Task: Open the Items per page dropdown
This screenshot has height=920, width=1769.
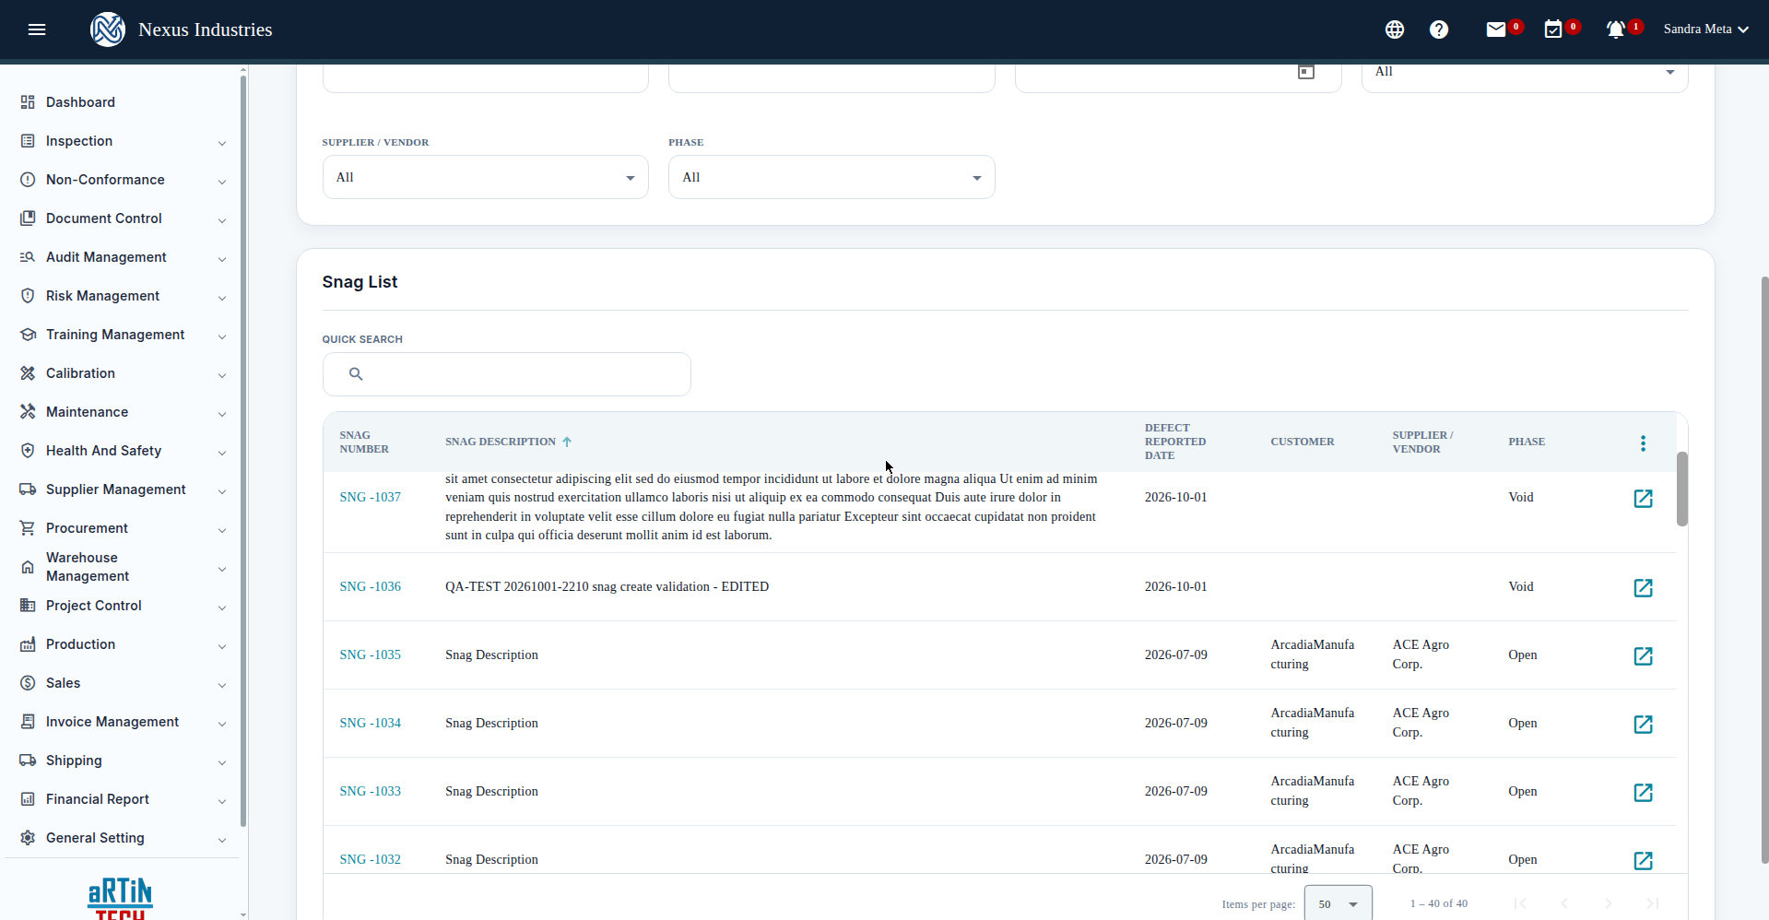Action: click(1339, 903)
